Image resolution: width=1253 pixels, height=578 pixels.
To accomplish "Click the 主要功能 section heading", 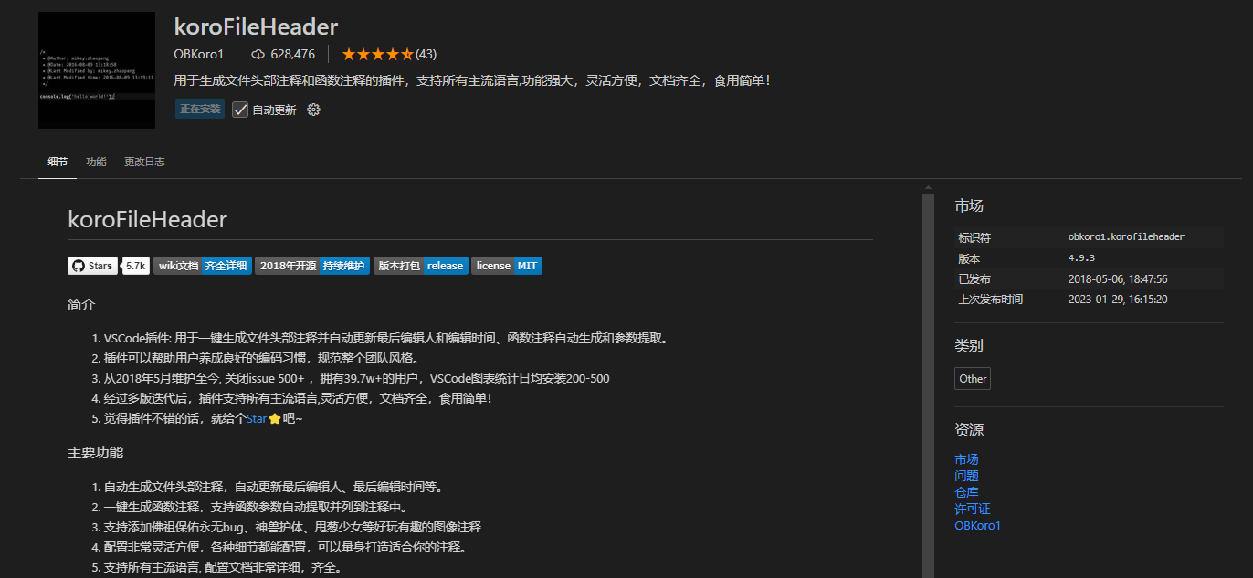I will 95,453.
